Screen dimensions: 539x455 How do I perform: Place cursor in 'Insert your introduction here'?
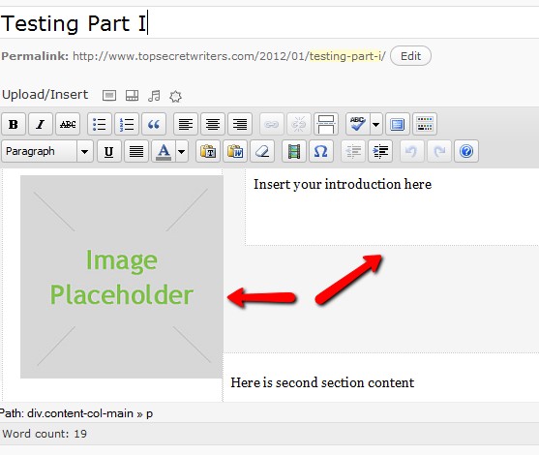pos(343,184)
